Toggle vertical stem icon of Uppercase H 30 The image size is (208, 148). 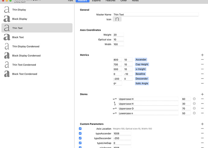[115, 103]
